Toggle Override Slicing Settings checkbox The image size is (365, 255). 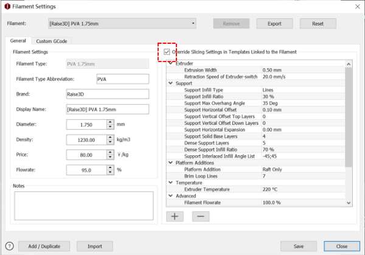click(167, 52)
